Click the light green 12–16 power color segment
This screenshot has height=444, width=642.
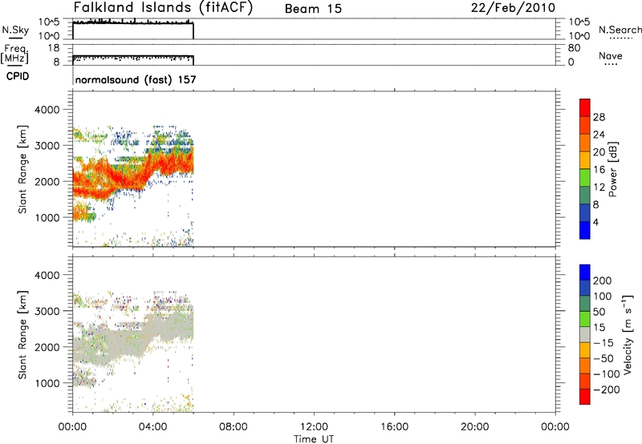(585, 178)
